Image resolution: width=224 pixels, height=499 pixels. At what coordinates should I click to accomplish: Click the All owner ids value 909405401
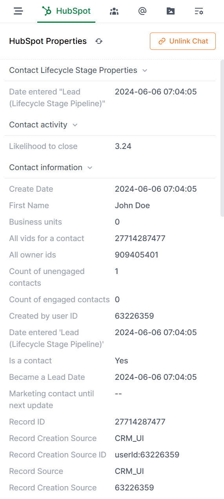click(x=137, y=255)
